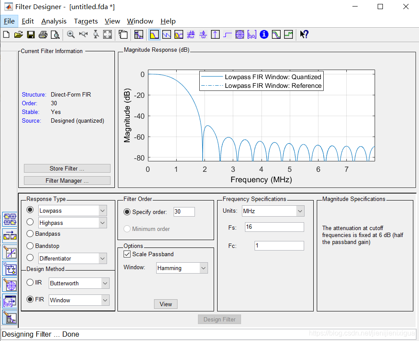Select the Zoom In magnifier tool
The height and width of the screenshot is (341, 419).
pyautogui.click(x=71, y=34)
